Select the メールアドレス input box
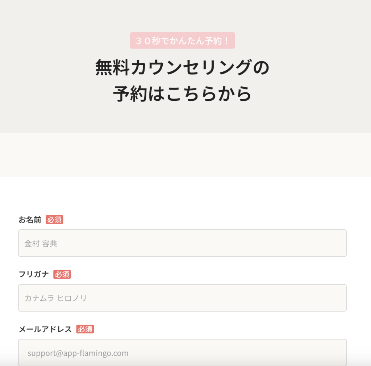The width and height of the screenshot is (371, 366). (x=182, y=353)
